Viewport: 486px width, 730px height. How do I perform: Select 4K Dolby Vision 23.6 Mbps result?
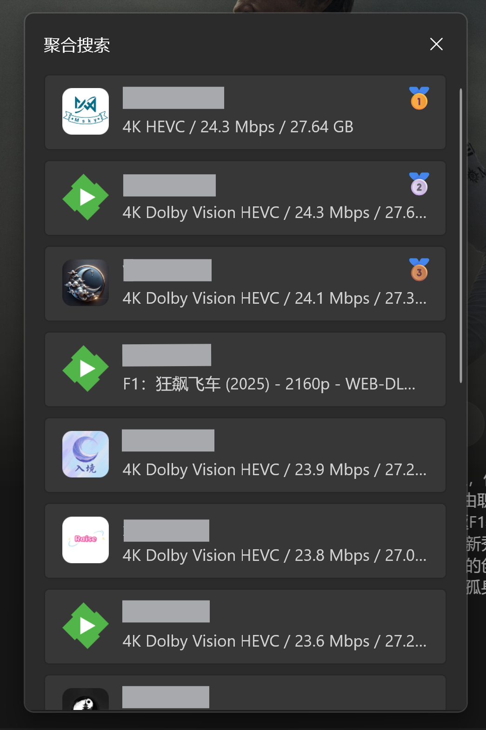coord(245,627)
